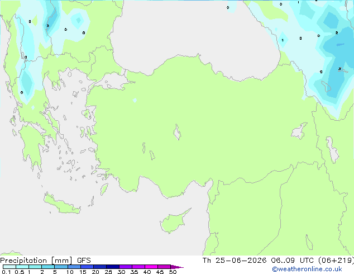
Task: Click the 30 to 35 mm purple swatch
Action: tap(126, 267)
